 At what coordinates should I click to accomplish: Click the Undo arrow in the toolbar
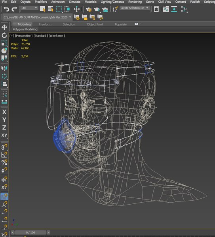click(x=6, y=9)
